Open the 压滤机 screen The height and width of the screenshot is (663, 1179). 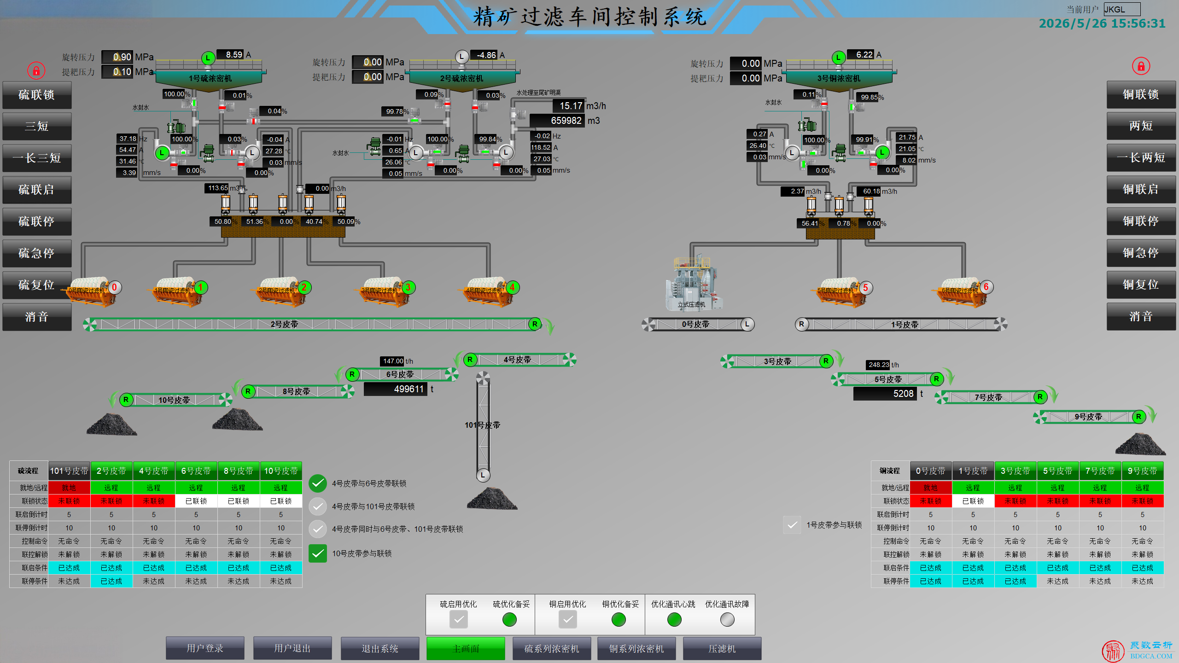point(722,649)
